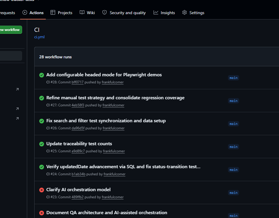Open commit 489ffb2
The image size is (279, 218).
pyautogui.click(x=77, y=197)
